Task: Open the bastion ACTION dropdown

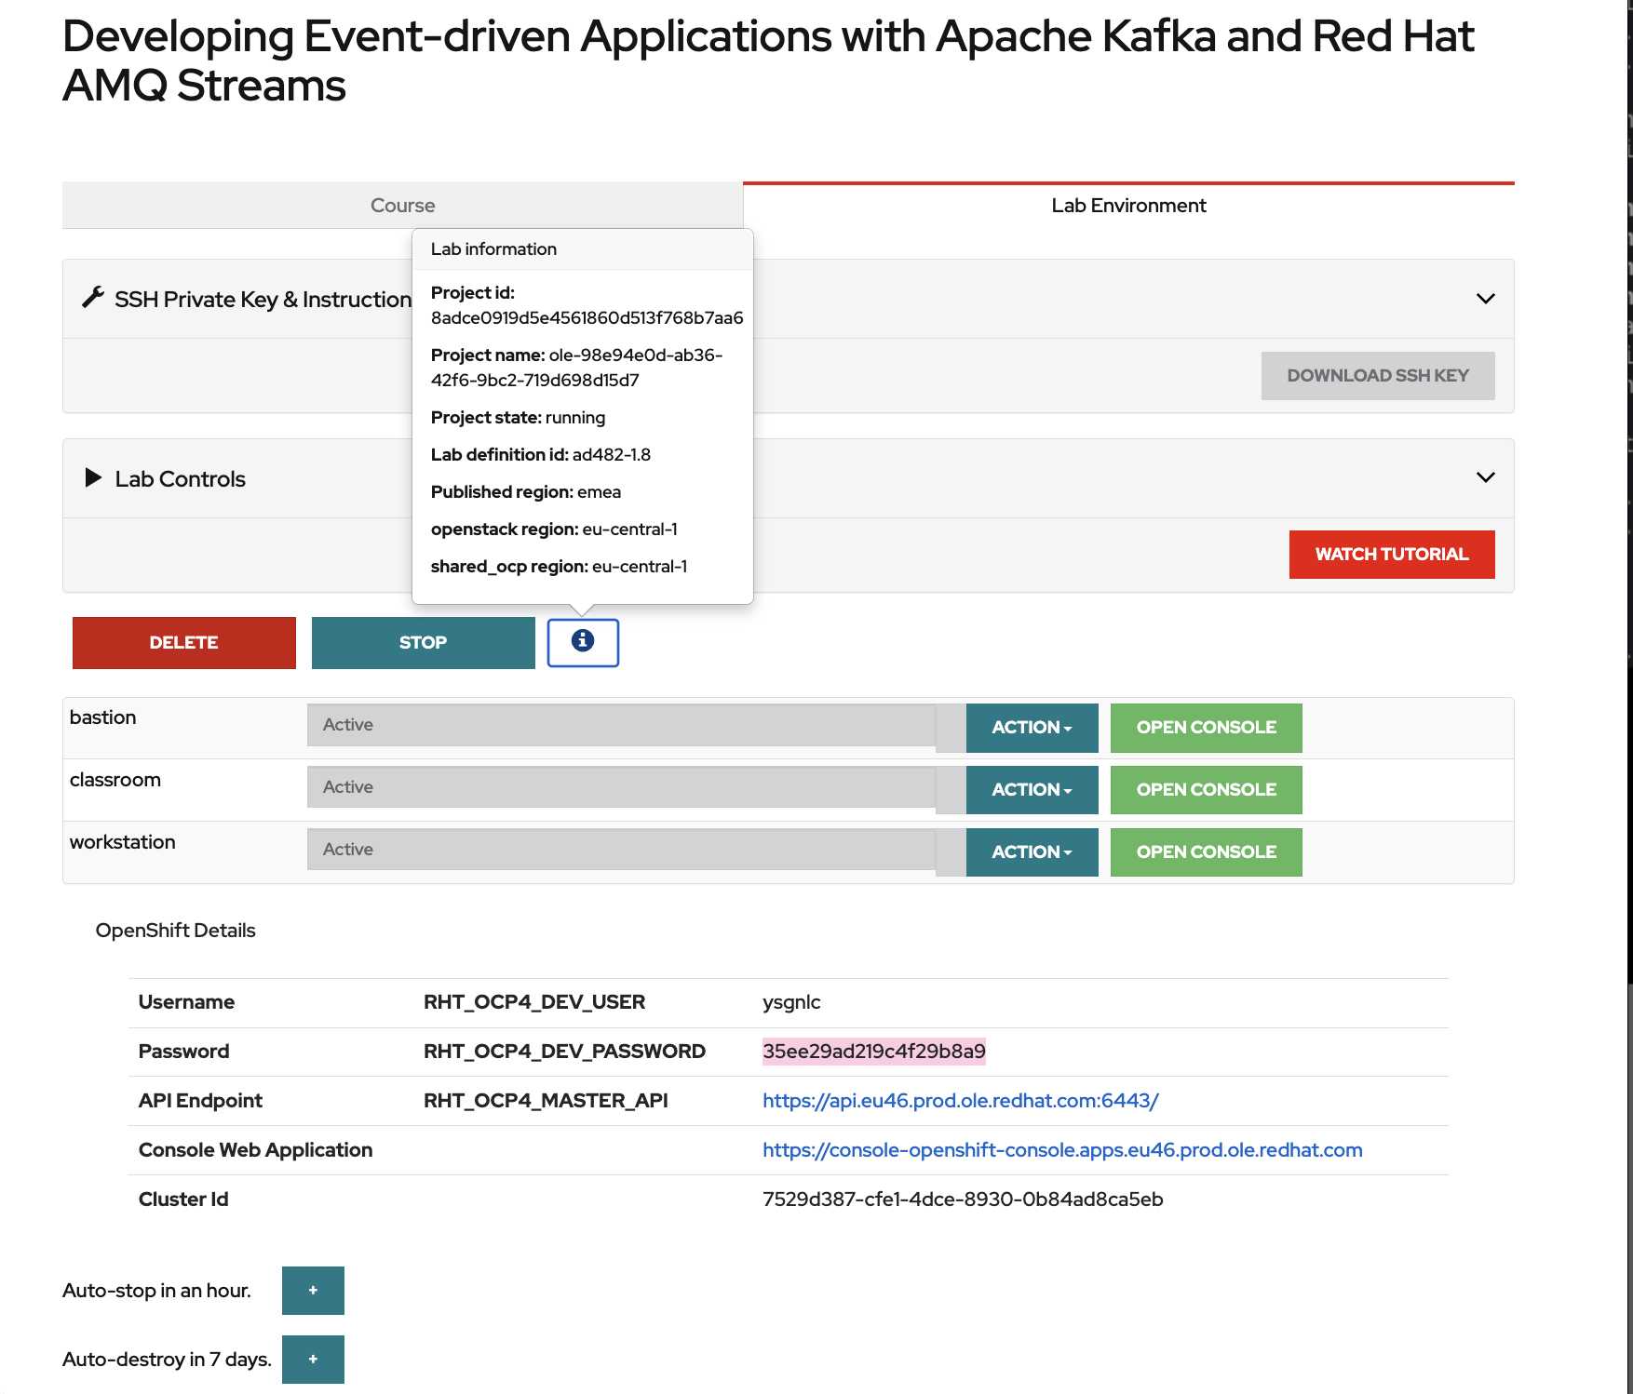Action: 1032,728
